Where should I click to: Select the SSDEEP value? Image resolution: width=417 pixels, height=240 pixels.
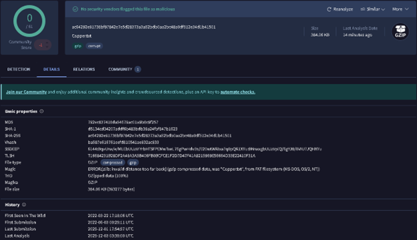(x=204, y=149)
